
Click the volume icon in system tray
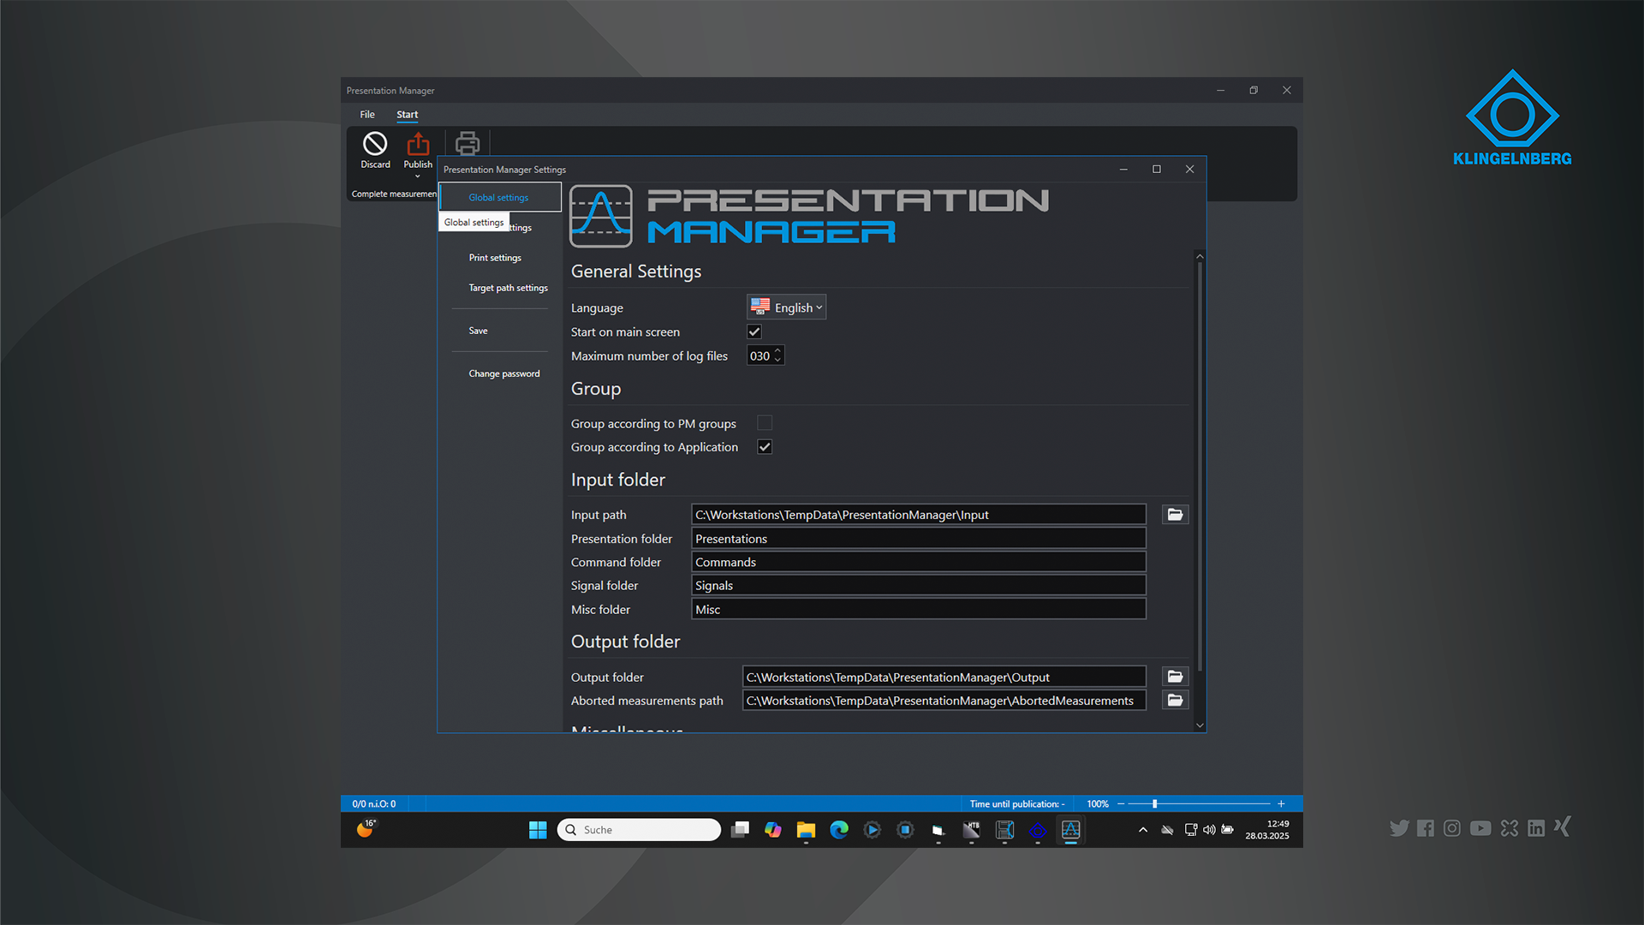point(1209,830)
